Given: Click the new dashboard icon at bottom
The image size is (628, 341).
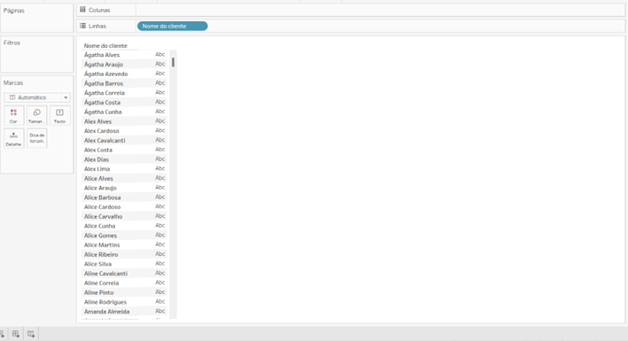Looking at the screenshot, I should (x=16, y=334).
